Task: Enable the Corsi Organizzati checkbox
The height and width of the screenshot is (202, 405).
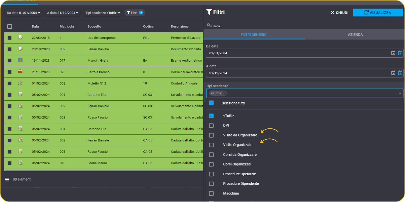Action: 211,164
